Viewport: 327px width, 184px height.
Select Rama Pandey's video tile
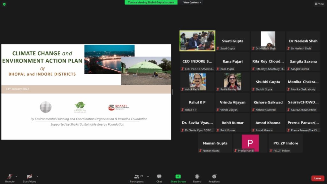point(232,82)
